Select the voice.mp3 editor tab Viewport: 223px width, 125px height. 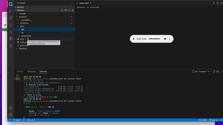click(x=84, y=3)
